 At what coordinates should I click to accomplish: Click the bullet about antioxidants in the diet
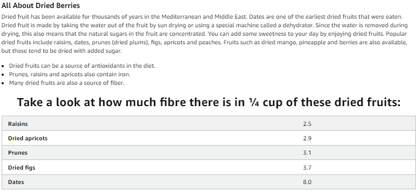(x=82, y=66)
